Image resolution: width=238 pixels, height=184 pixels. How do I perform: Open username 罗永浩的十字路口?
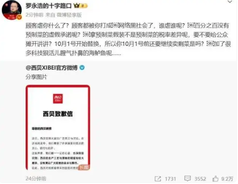pyautogui.click(x=48, y=6)
